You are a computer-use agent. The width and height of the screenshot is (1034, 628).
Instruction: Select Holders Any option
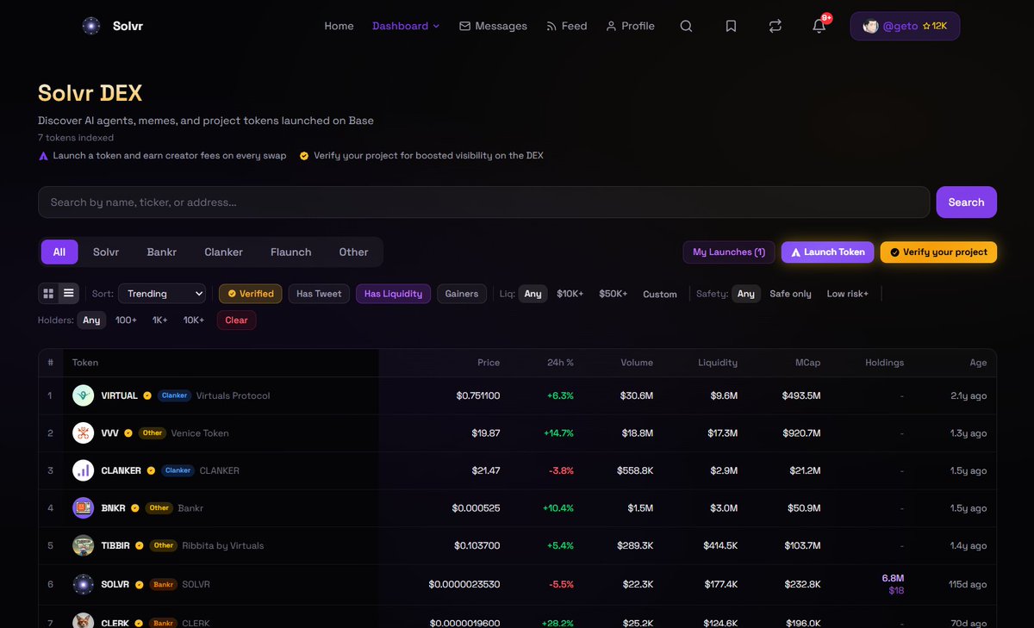point(91,320)
